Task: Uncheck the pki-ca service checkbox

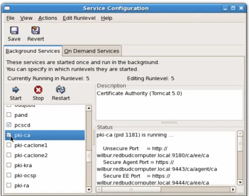Action: pyautogui.click(x=9, y=135)
